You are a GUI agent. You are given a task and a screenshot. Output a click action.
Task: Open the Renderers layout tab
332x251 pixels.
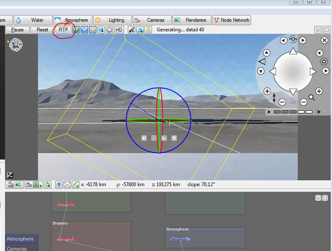[x=192, y=20]
